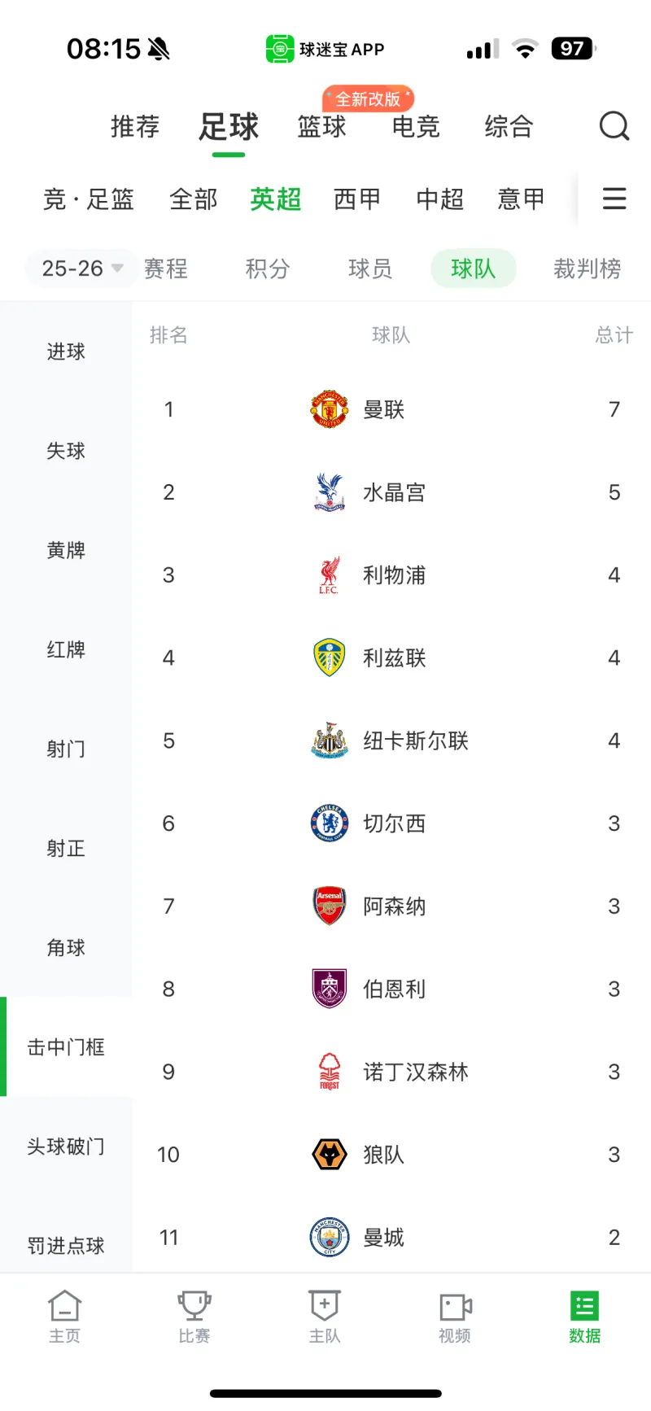Tap the Crystal Palace crest
The width and height of the screenshot is (651, 1411).
pos(330,492)
